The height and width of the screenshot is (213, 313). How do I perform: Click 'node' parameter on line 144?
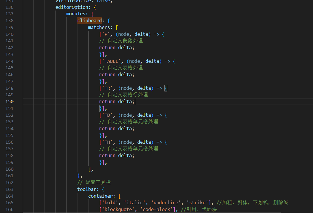134,61
